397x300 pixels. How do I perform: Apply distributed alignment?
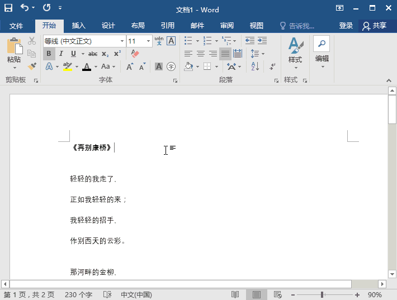point(238,54)
